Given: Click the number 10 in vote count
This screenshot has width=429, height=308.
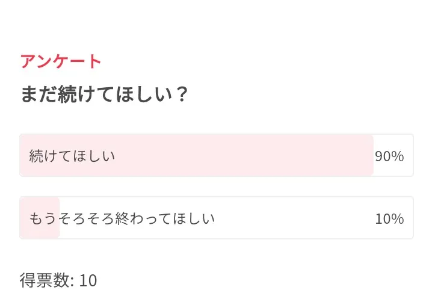Looking at the screenshot, I should [x=88, y=281].
